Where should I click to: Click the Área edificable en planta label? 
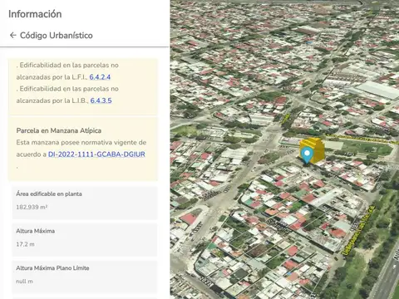click(x=49, y=194)
